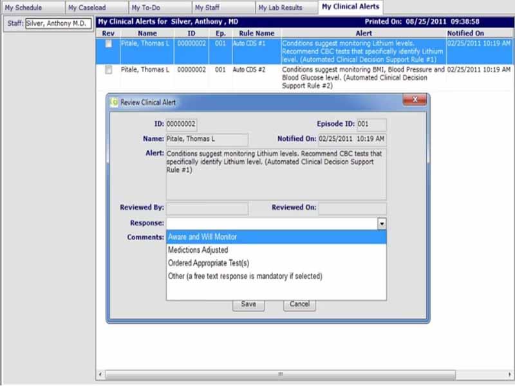
Task: Choose Ordered Appropriate Test(s) response
Action: [x=276, y=263]
